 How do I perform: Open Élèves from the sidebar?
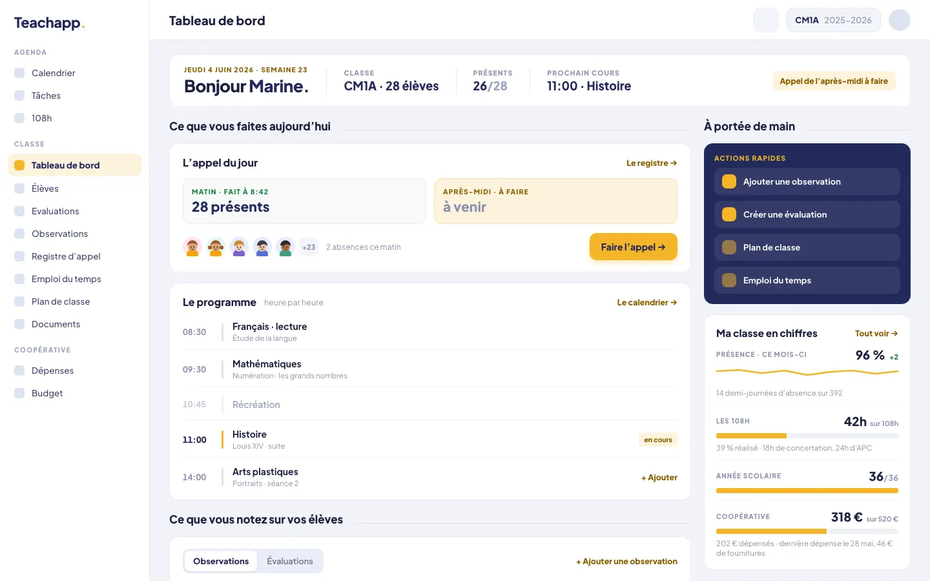(x=75, y=189)
